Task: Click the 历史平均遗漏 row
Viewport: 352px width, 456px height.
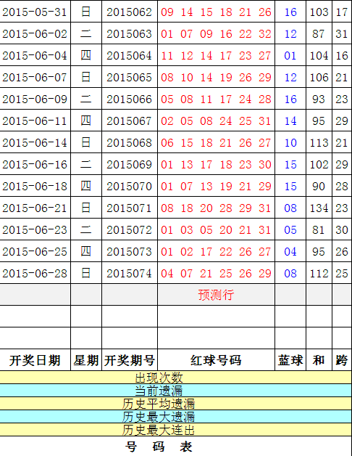Action: 176,404
